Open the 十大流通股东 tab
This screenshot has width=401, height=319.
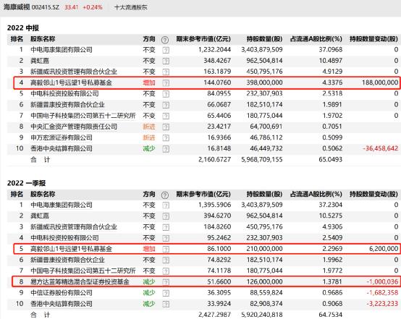(131, 7)
